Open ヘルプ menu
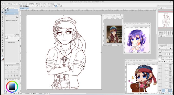This screenshot has height=95, width=174. (x=58, y=4)
